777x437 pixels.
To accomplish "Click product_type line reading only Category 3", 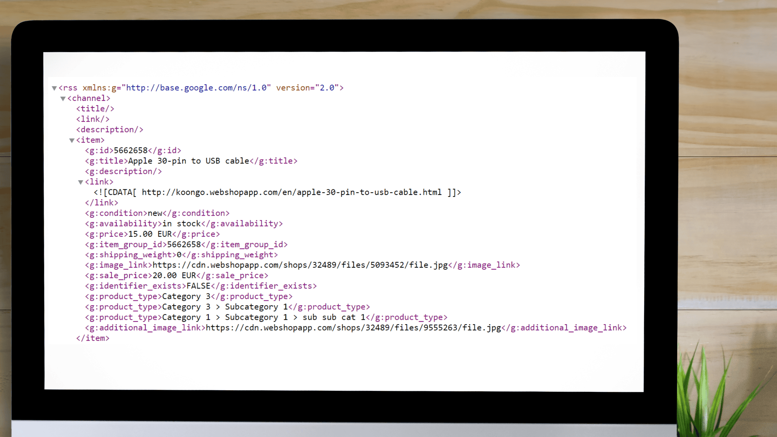I will (x=189, y=297).
